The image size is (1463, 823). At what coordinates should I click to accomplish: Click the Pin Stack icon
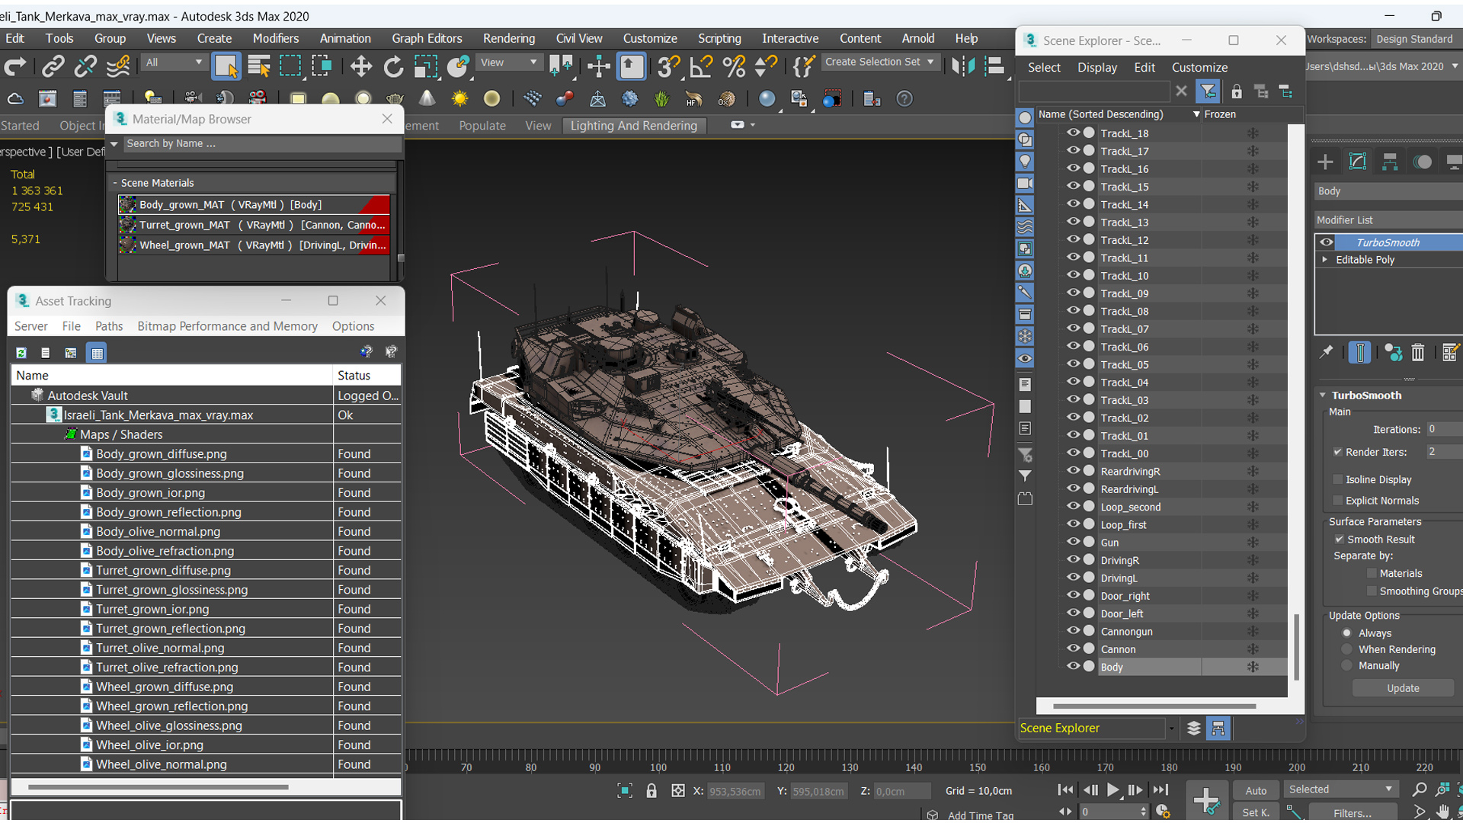coord(1327,352)
